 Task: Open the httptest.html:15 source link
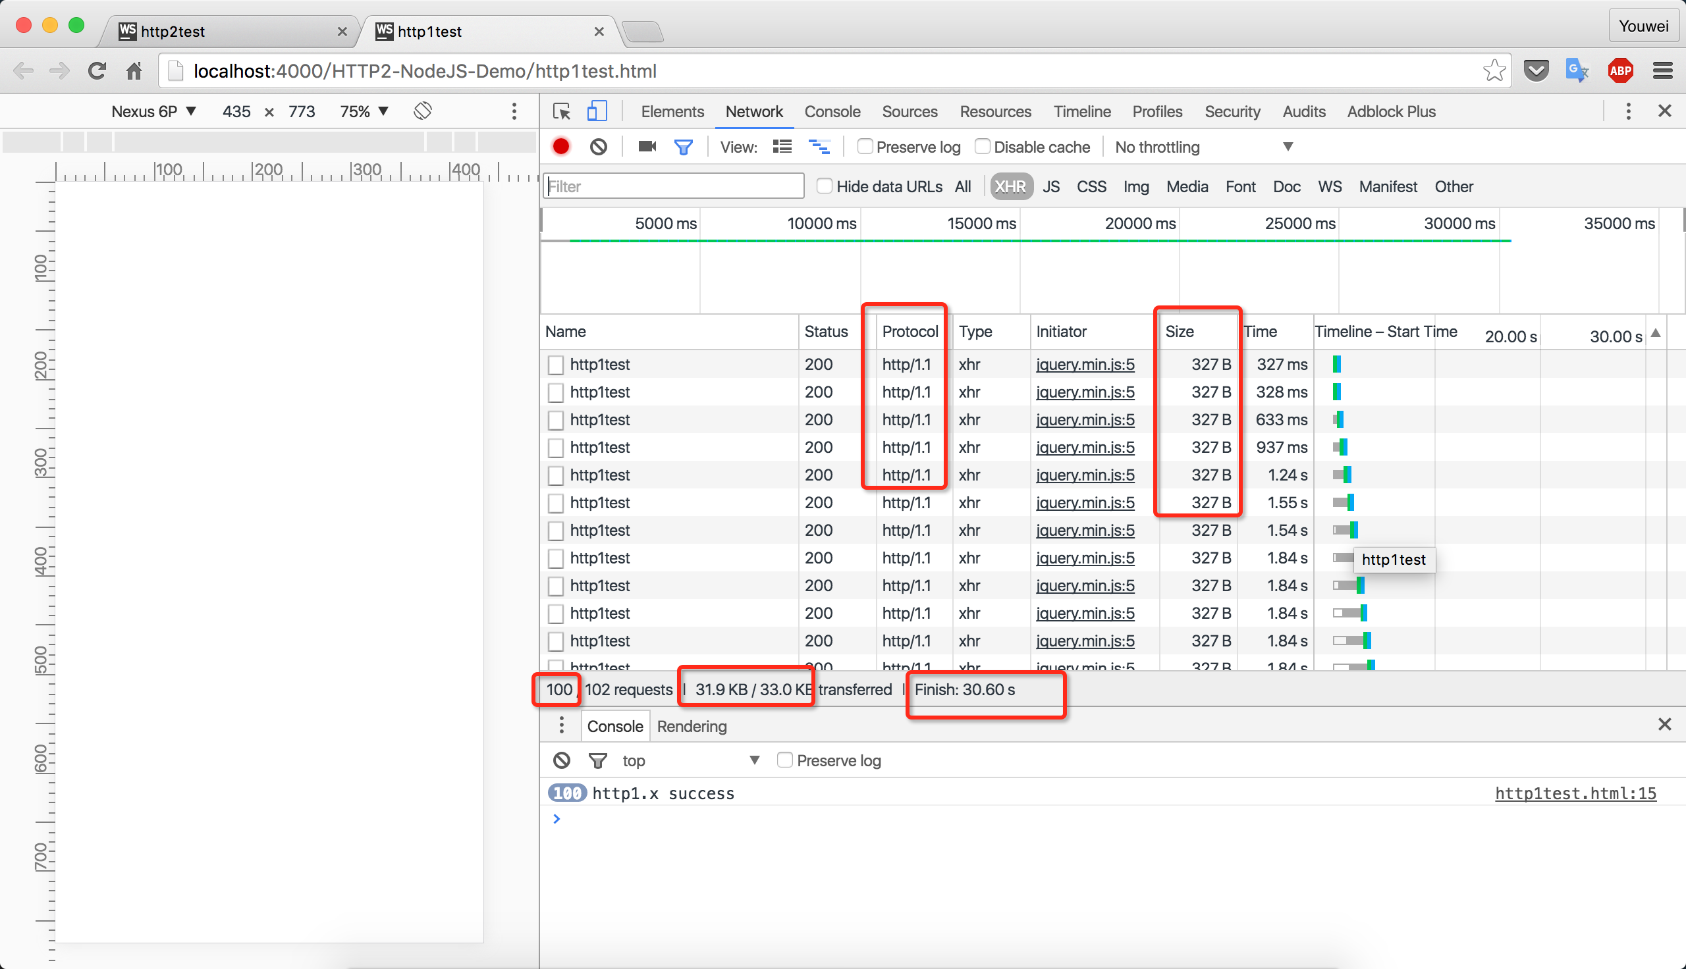click(1575, 793)
